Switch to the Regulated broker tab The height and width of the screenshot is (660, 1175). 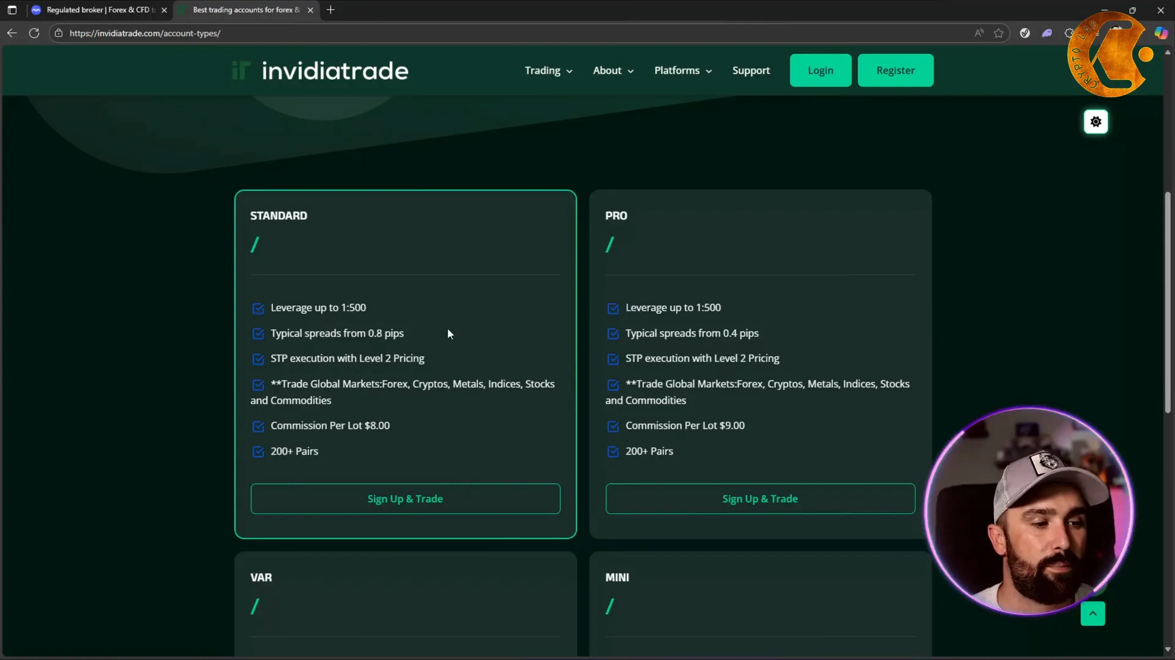click(x=98, y=10)
